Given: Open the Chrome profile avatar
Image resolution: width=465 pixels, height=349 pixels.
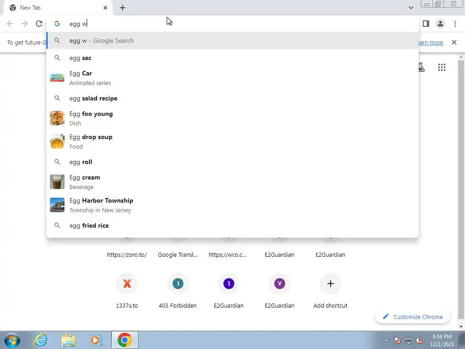Looking at the screenshot, I should click(x=440, y=24).
